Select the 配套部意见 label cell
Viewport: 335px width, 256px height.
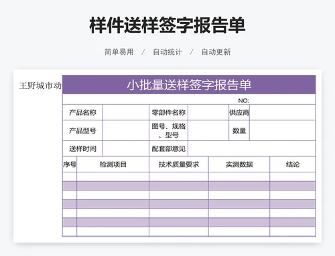click(169, 148)
